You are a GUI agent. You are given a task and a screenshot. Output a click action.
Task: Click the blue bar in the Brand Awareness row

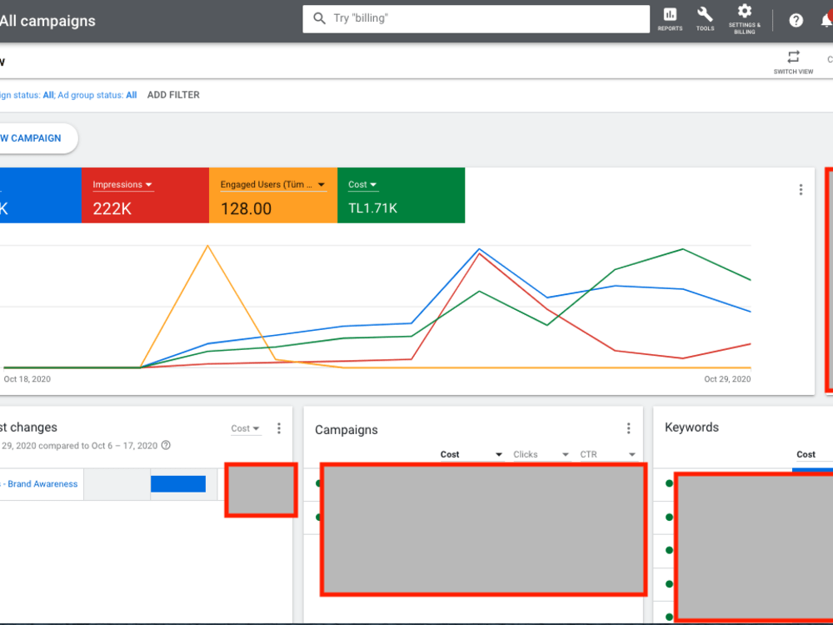point(178,484)
